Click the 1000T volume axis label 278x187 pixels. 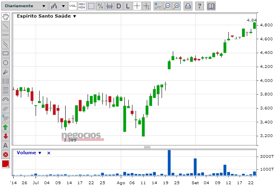coord(267,169)
